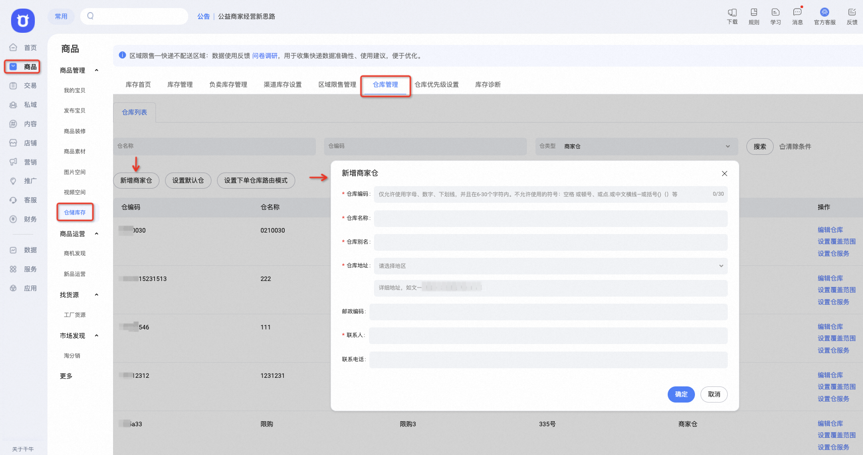Open the 数据 sidebar icon

(13, 250)
